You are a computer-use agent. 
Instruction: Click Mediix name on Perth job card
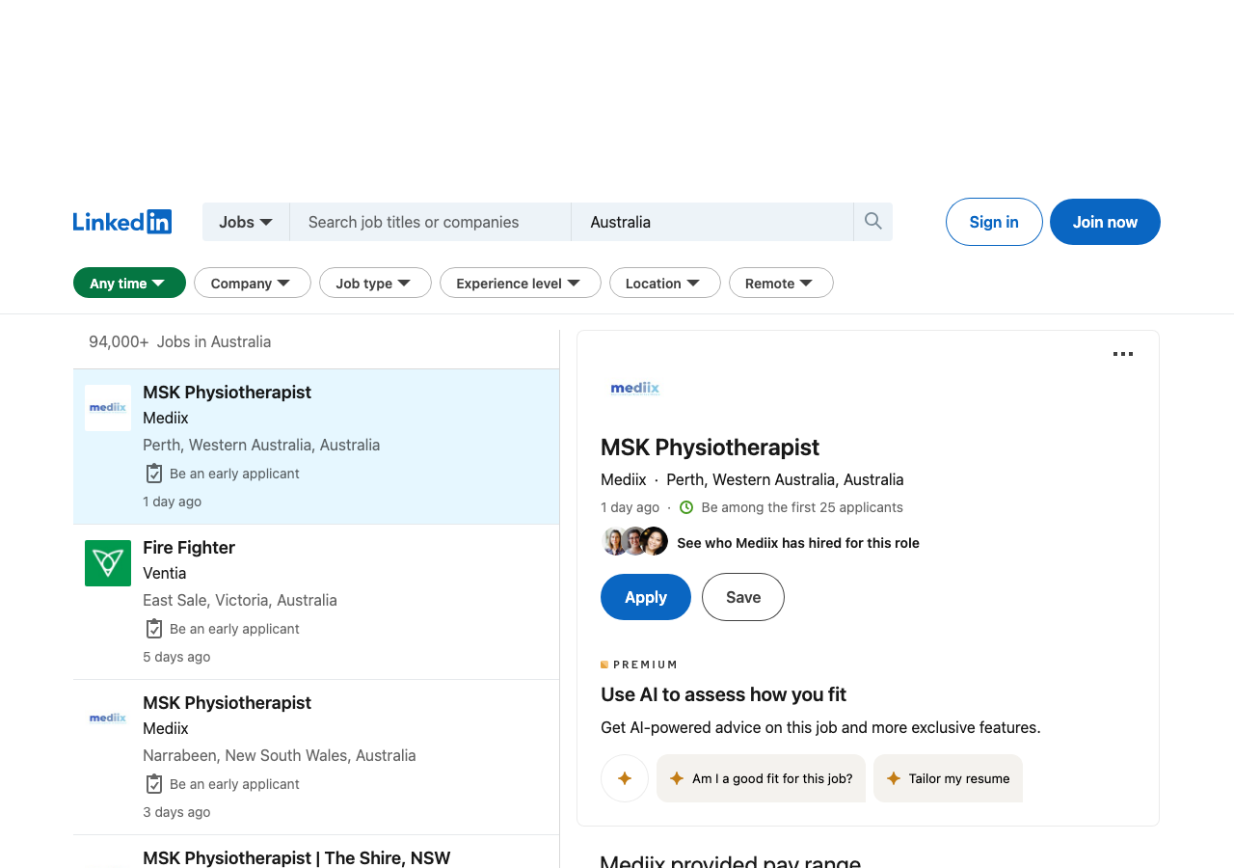[166, 418]
